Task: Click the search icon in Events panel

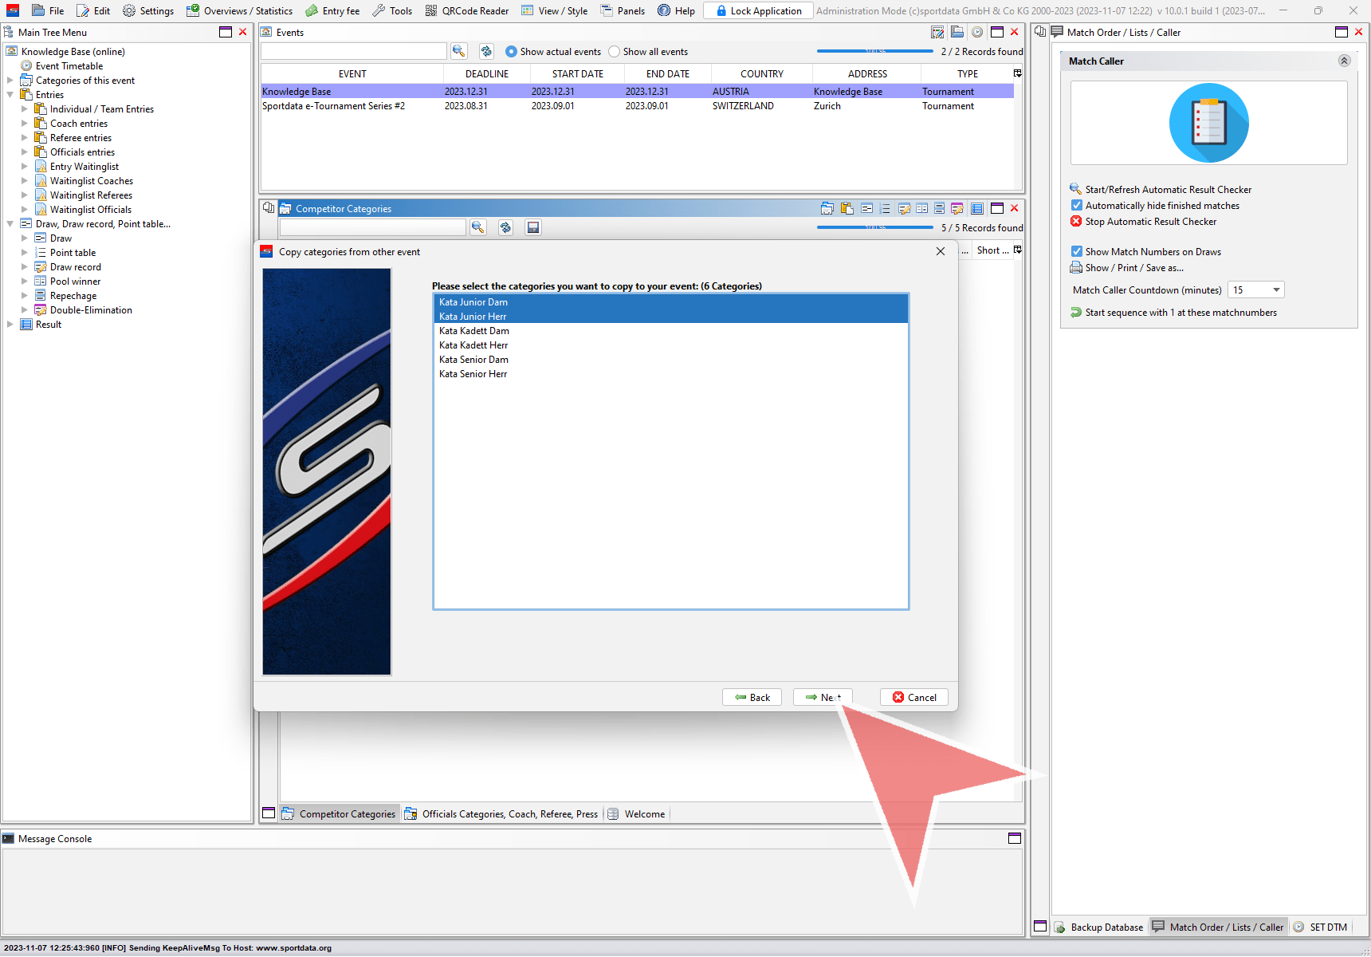Action: (458, 51)
